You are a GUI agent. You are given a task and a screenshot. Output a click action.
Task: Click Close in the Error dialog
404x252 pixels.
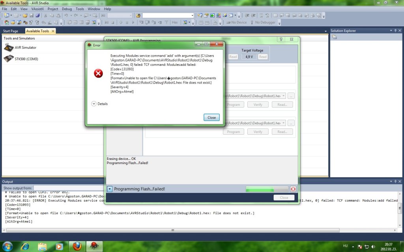point(211,117)
